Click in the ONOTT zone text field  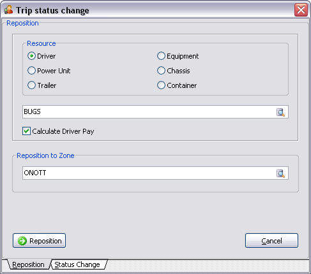tap(149, 173)
